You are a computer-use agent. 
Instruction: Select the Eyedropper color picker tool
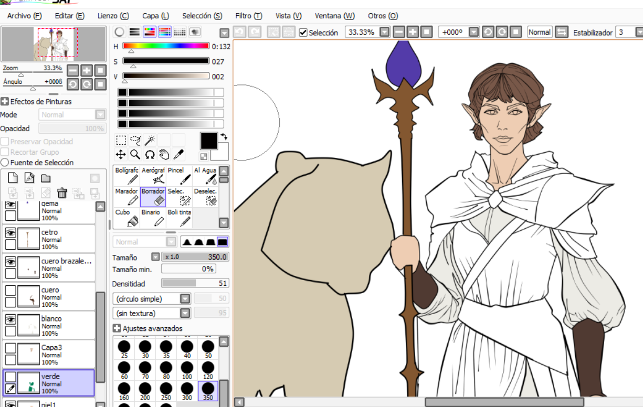point(178,154)
